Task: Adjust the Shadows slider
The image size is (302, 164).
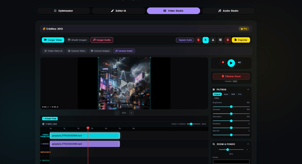Action: [x=231, y=128]
